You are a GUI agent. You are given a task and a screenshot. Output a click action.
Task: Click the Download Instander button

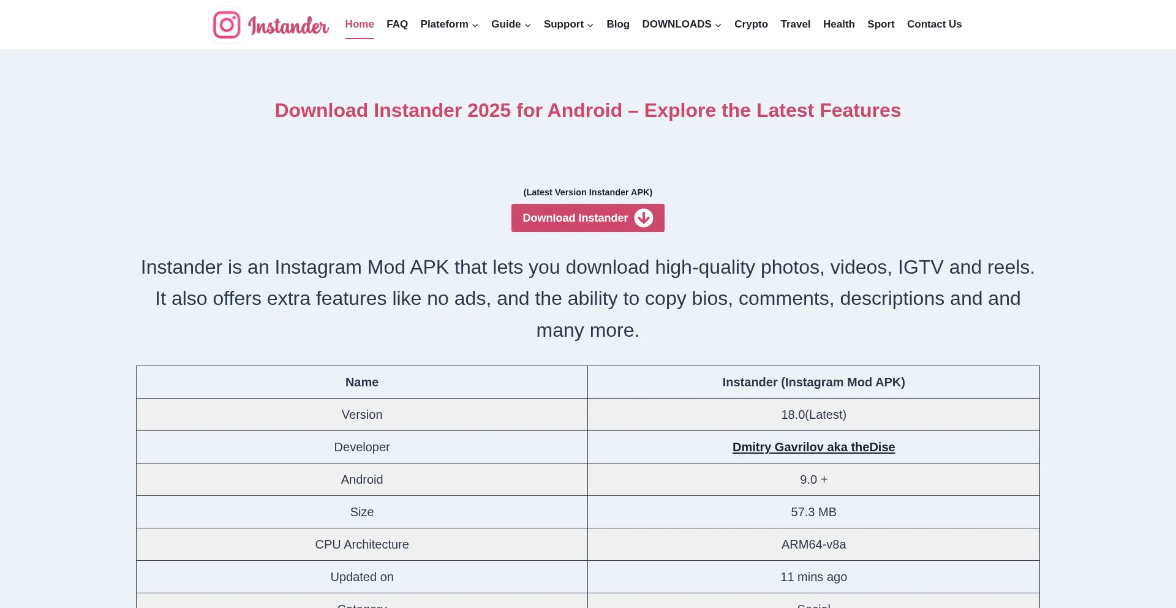(588, 218)
